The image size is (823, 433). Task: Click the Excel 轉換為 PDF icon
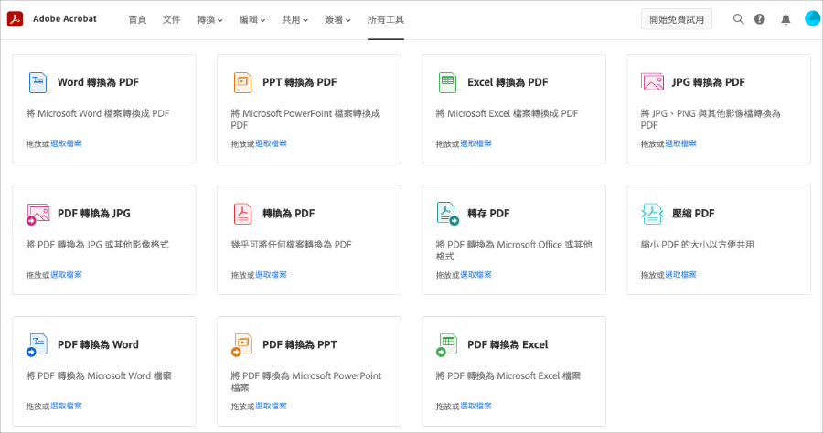point(447,83)
